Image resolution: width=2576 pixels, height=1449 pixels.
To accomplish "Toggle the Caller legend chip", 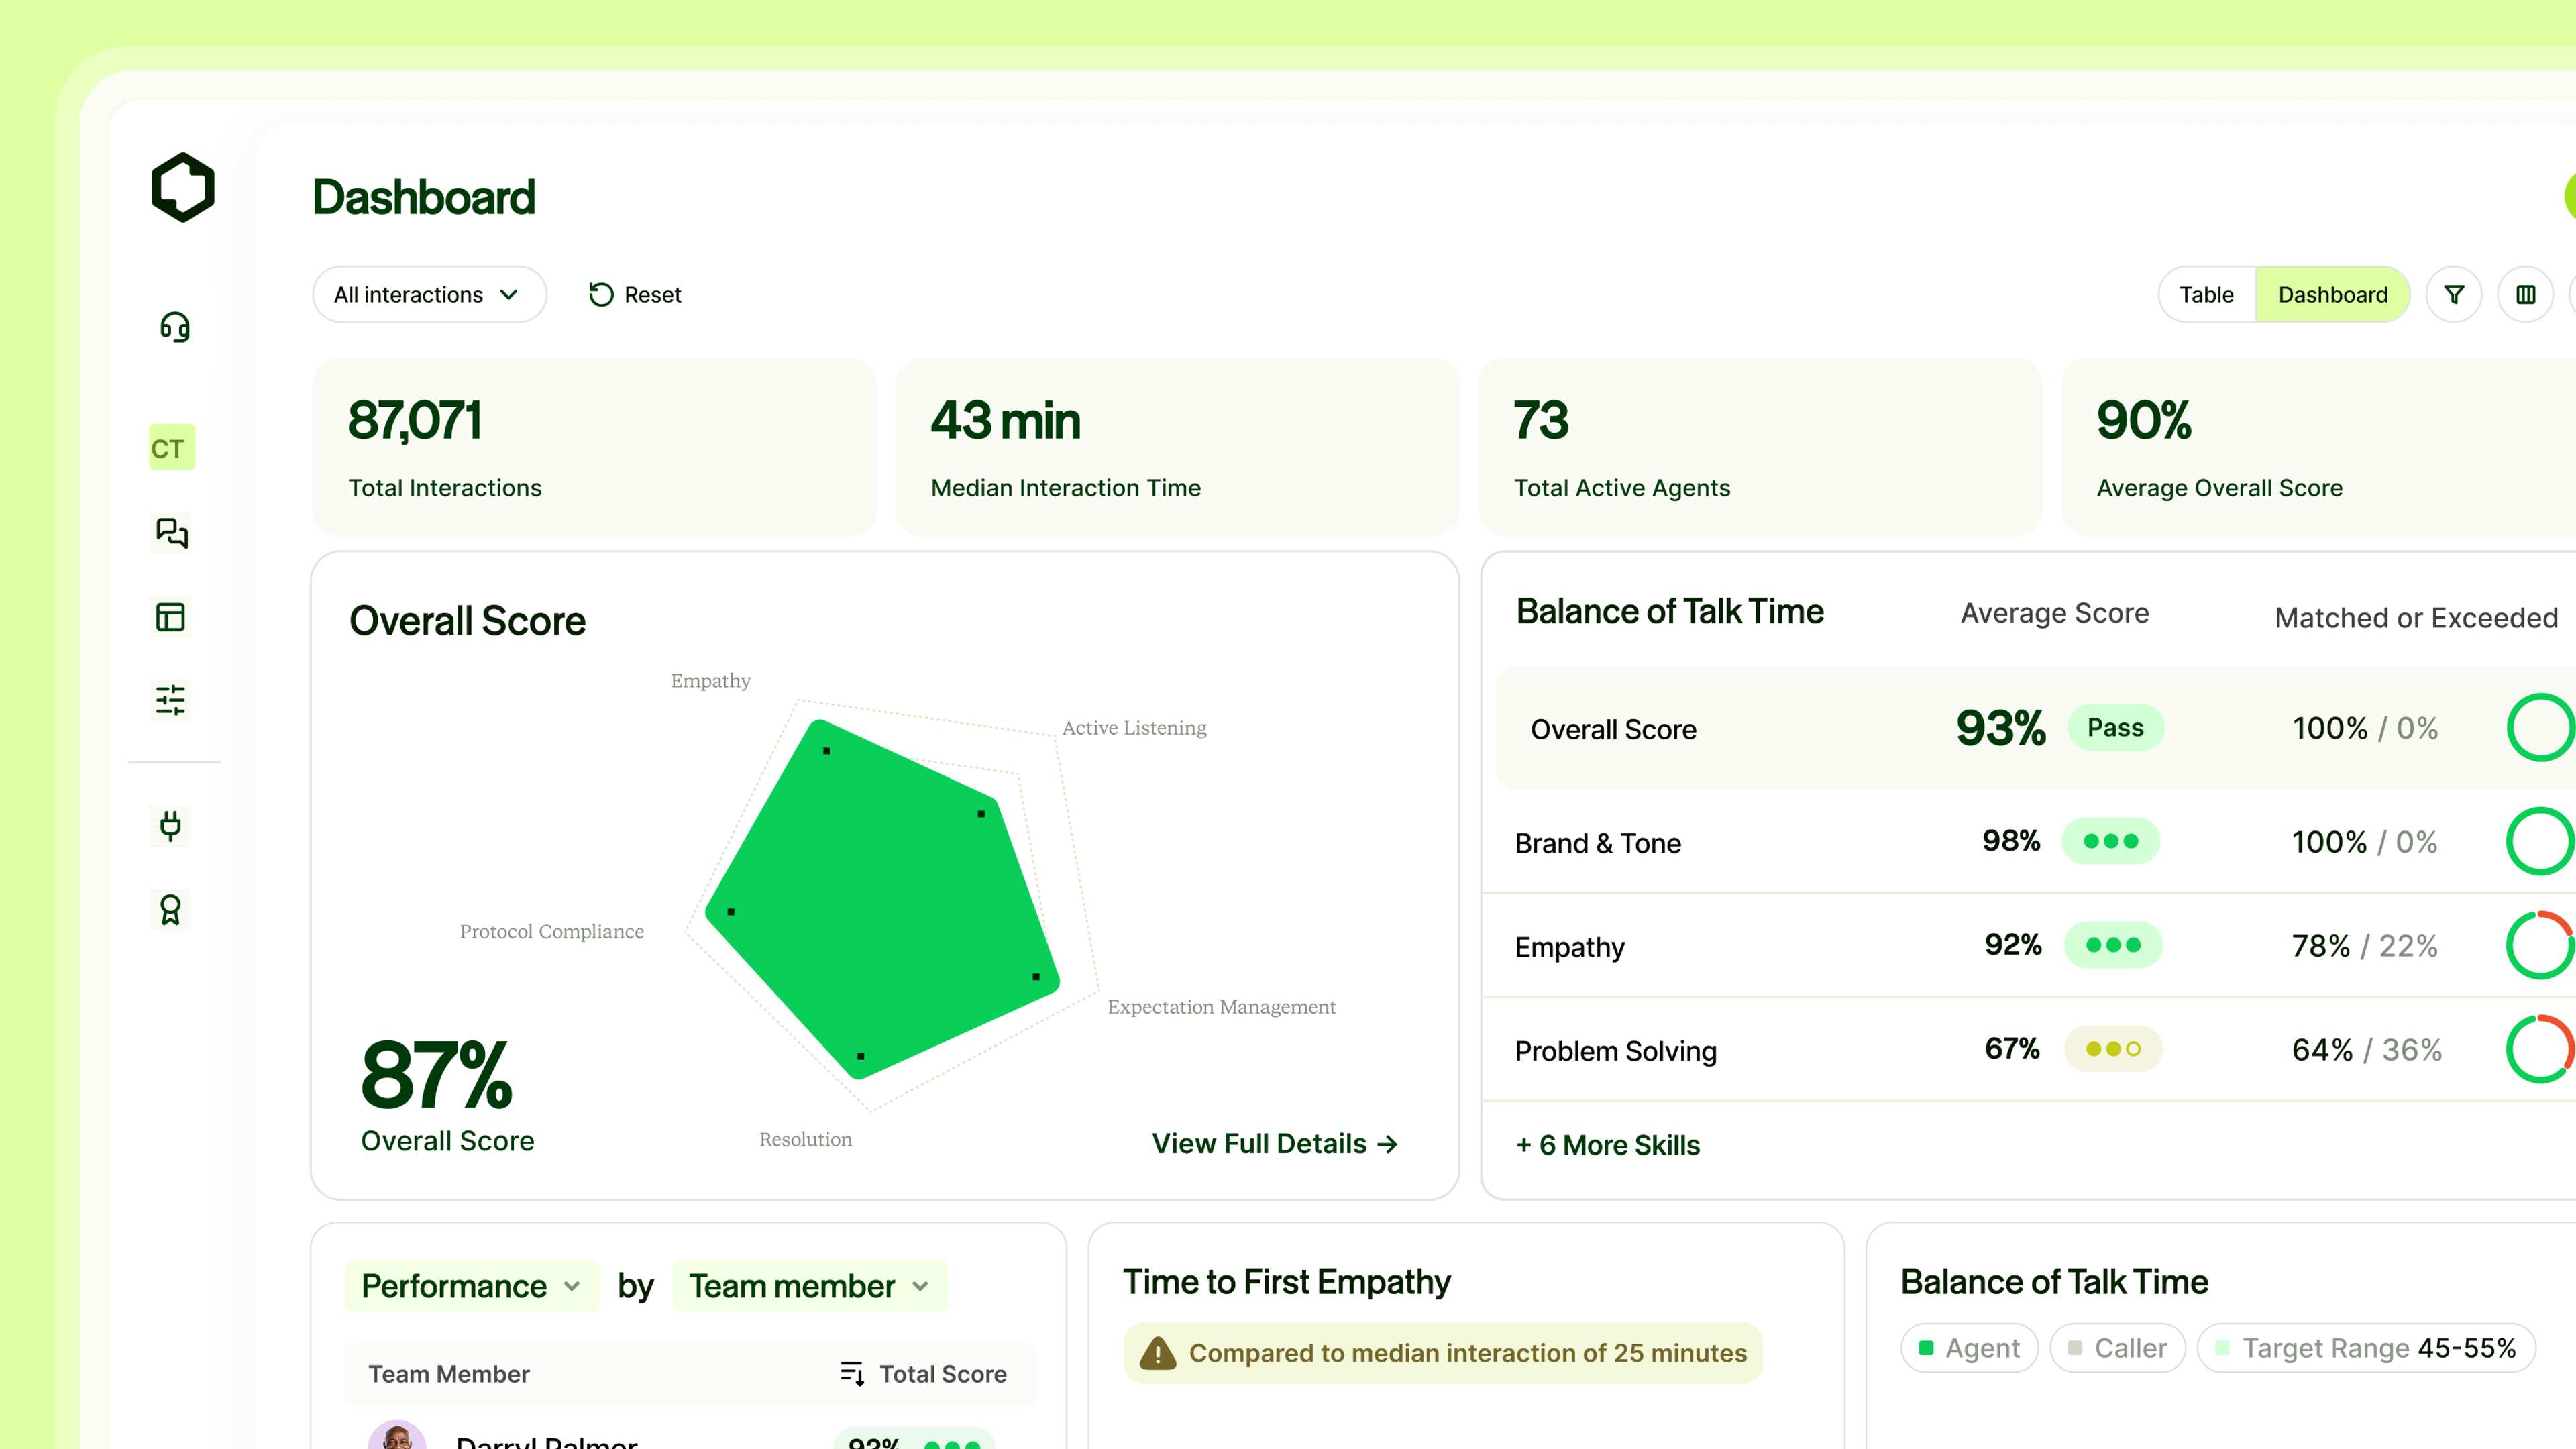I will 2117,1348.
